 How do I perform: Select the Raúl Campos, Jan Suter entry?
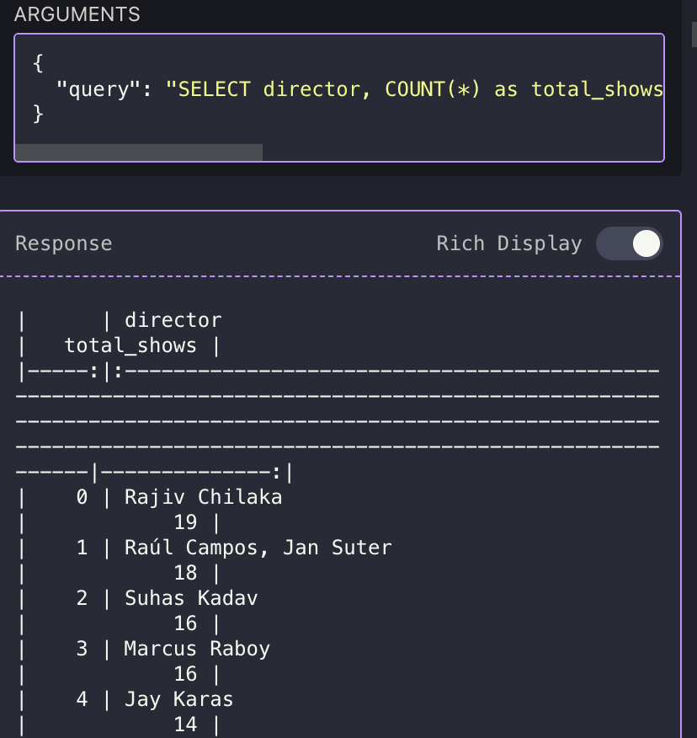click(258, 548)
